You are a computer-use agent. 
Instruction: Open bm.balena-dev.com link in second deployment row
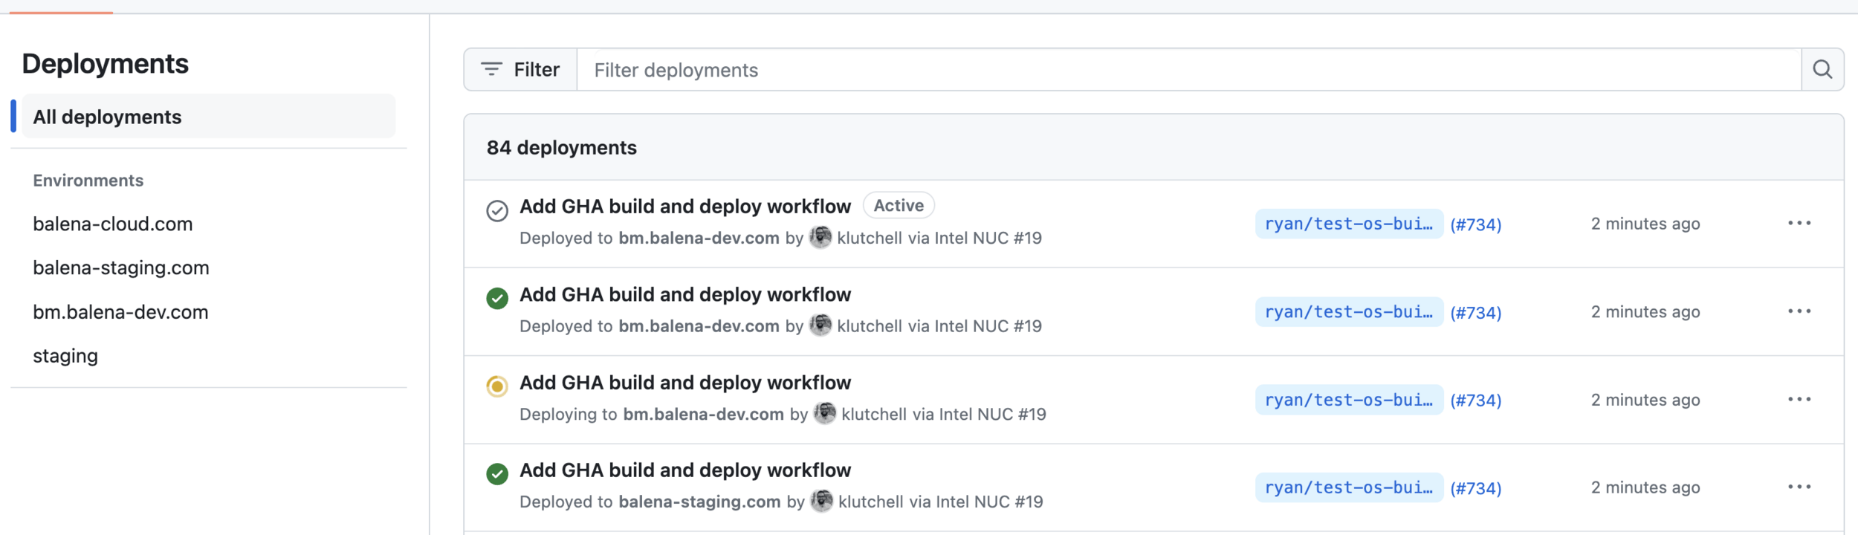click(x=699, y=326)
